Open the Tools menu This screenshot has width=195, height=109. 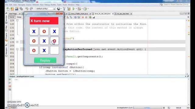(65, 5)
